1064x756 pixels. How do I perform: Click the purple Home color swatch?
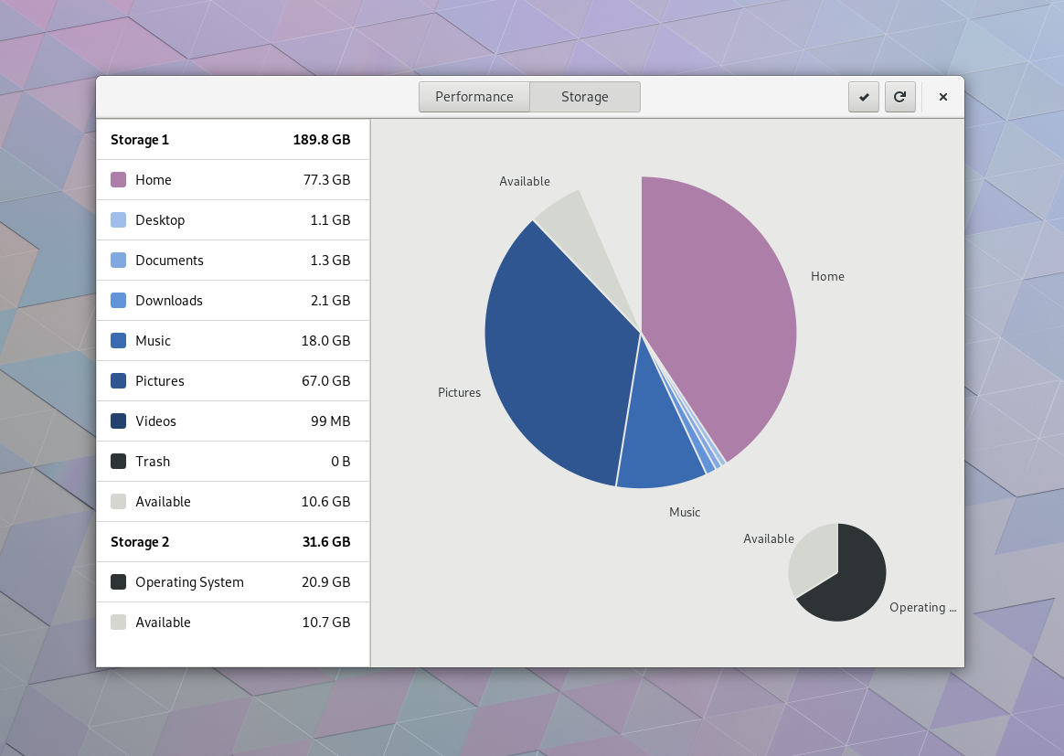point(118,179)
